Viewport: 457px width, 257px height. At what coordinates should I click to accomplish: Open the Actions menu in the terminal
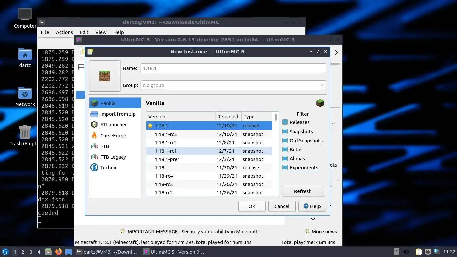coord(64,32)
